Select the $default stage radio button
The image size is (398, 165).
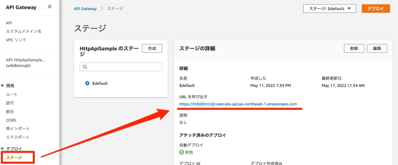coord(87,83)
